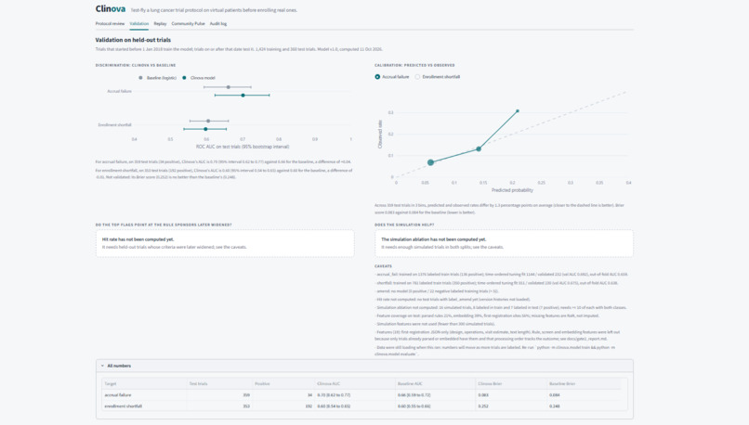Image resolution: width=749 pixels, height=425 pixels.
Task: Click the Caveats heading
Action: [383, 266]
